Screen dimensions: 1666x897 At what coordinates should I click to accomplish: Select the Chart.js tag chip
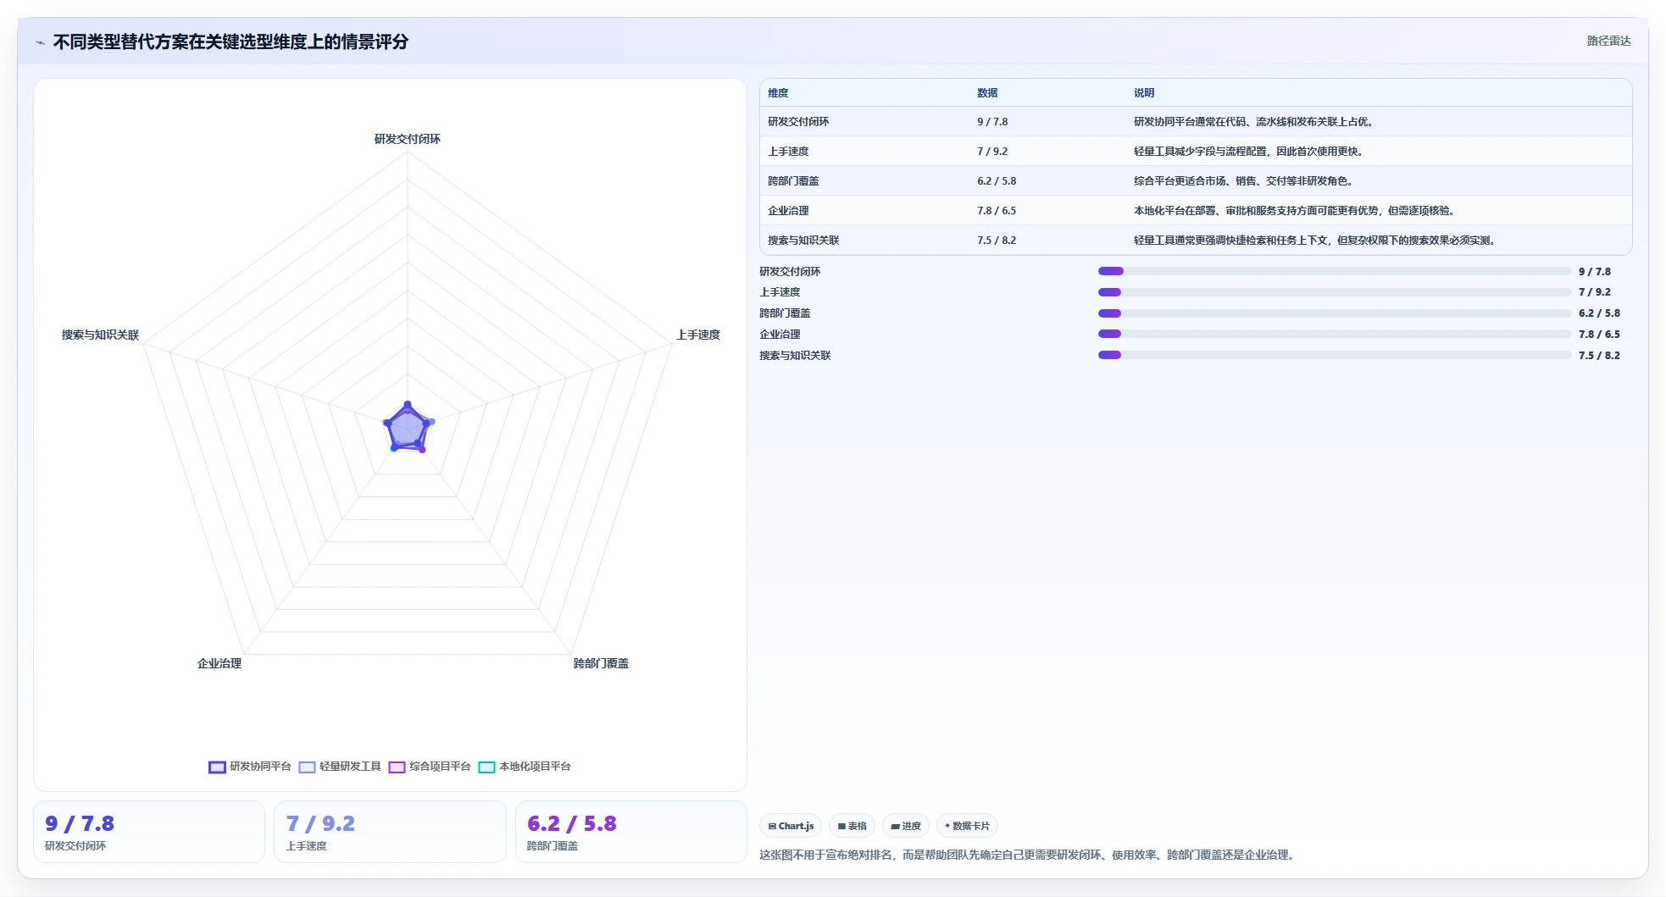point(791,826)
